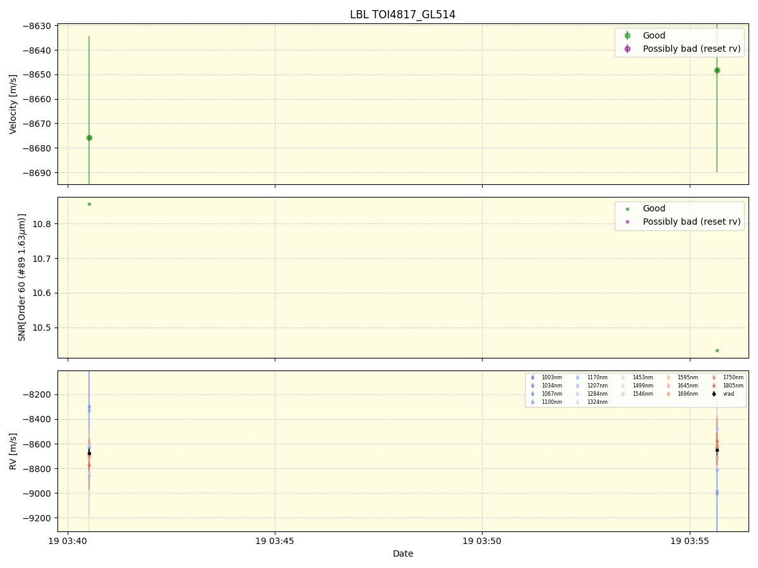
Task: Click the '19 03:50' x-axis tick label
Action: point(482,541)
